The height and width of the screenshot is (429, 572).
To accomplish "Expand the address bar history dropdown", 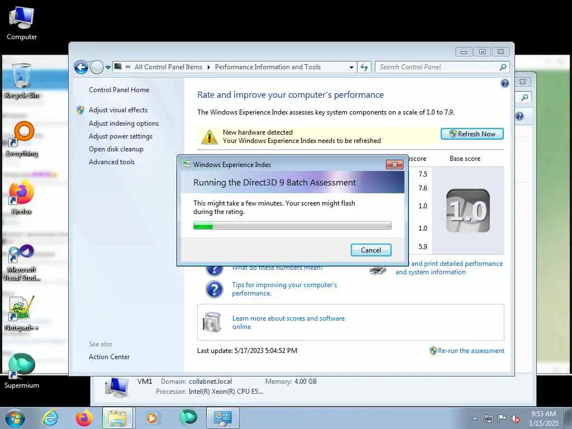I will 351,68.
